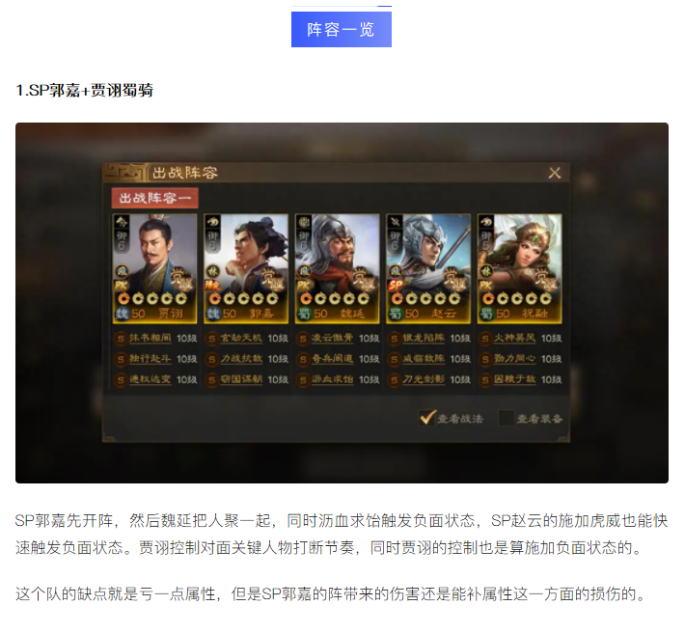Click the PK badge on 魏延's card
This screenshot has height=633, width=685.
click(303, 286)
